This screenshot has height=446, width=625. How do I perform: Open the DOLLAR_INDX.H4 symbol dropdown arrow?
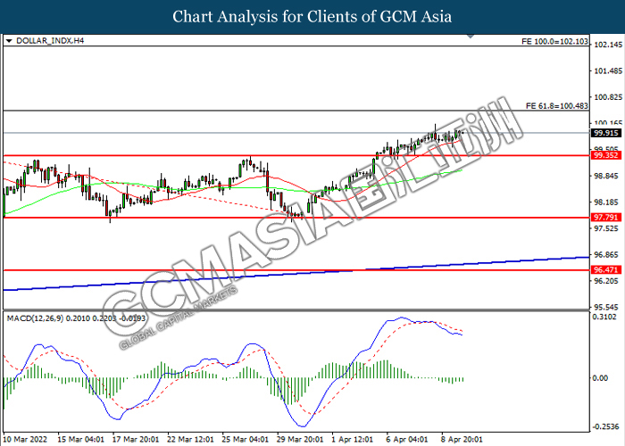[x=9, y=41]
